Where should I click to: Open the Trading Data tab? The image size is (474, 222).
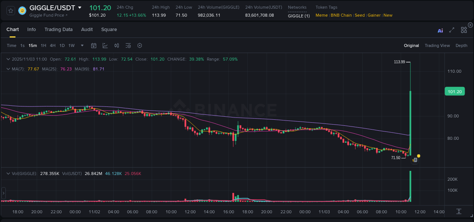(x=58, y=29)
